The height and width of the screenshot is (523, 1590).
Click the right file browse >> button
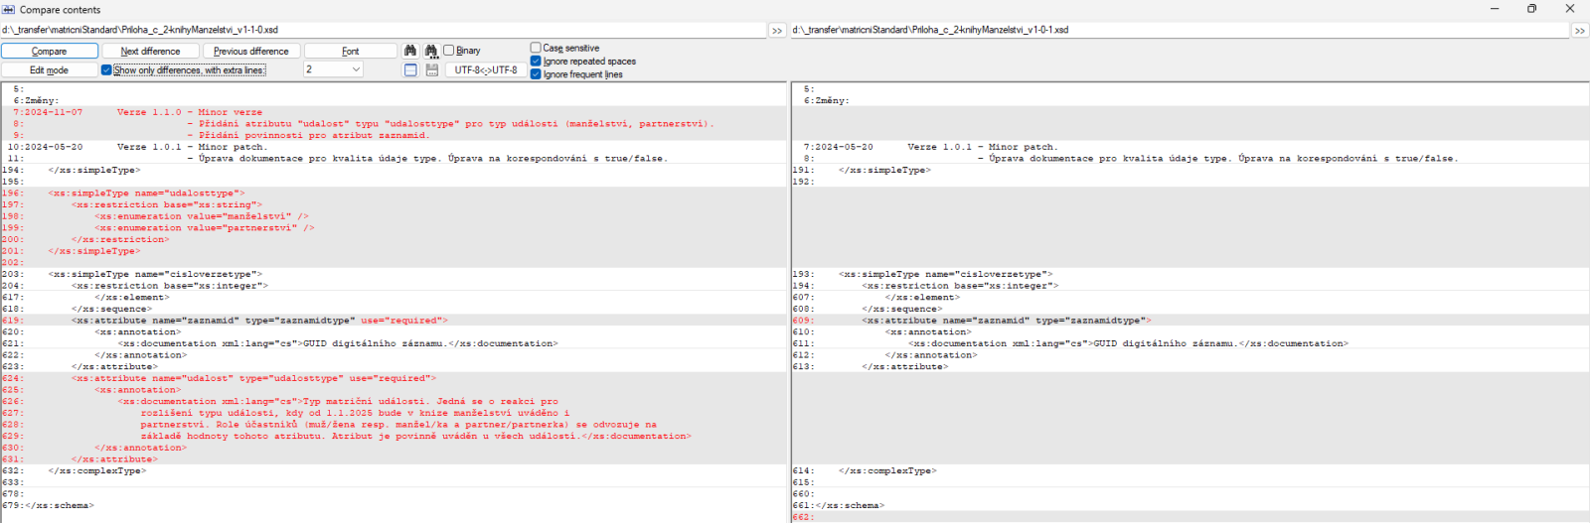coord(1579,31)
